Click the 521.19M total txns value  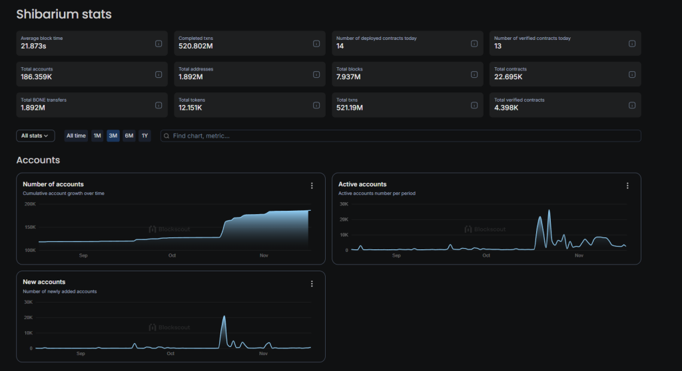pyautogui.click(x=350, y=108)
